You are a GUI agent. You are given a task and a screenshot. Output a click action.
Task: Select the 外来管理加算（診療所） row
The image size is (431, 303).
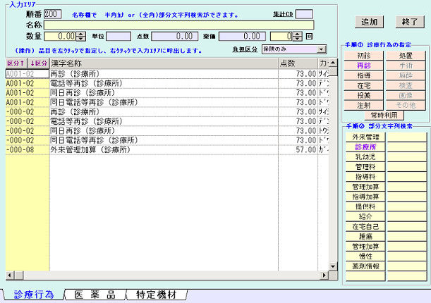tap(162, 149)
